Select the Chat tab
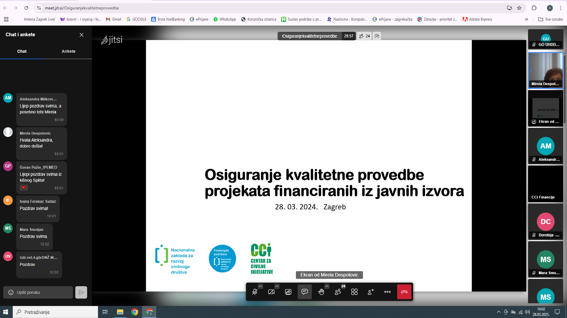 click(x=22, y=51)
